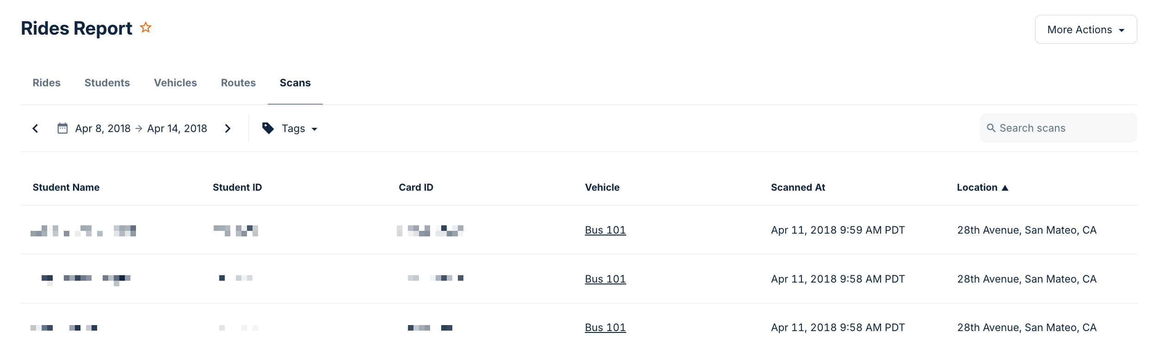Open the More Actions dropdown

pos(1085,30)
